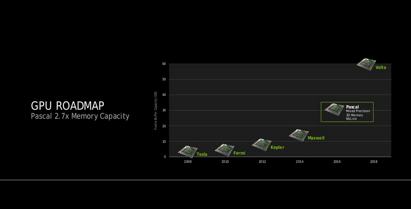
Task: Select the green Volta label
Action: (381, 67)
